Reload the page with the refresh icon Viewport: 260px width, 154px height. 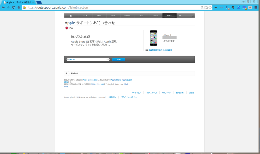(x=13, y=7)
